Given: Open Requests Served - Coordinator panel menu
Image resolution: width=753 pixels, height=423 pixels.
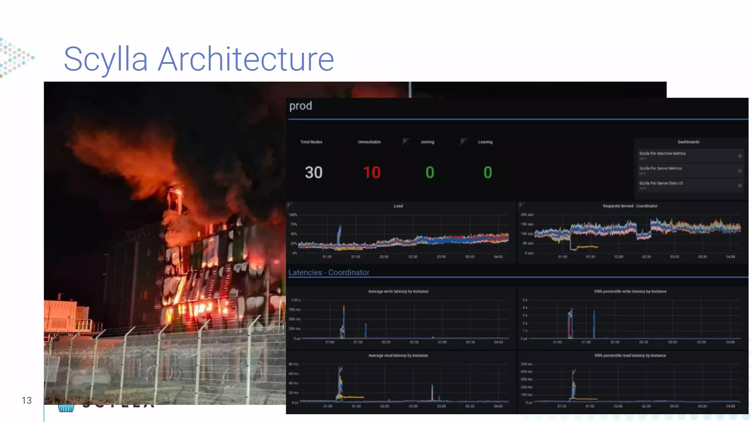Looking at the screenshot, I should (x=630, y=206).
